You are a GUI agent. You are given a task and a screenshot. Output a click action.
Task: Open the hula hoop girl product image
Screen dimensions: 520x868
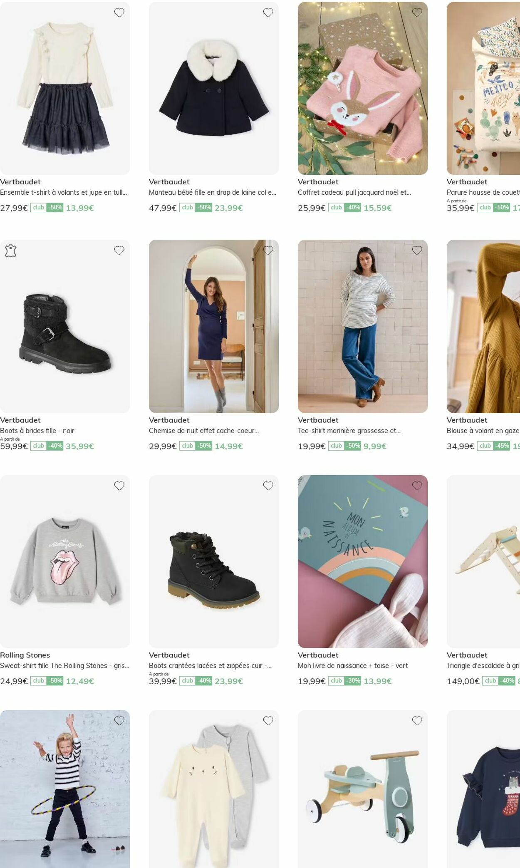(65, 789)
